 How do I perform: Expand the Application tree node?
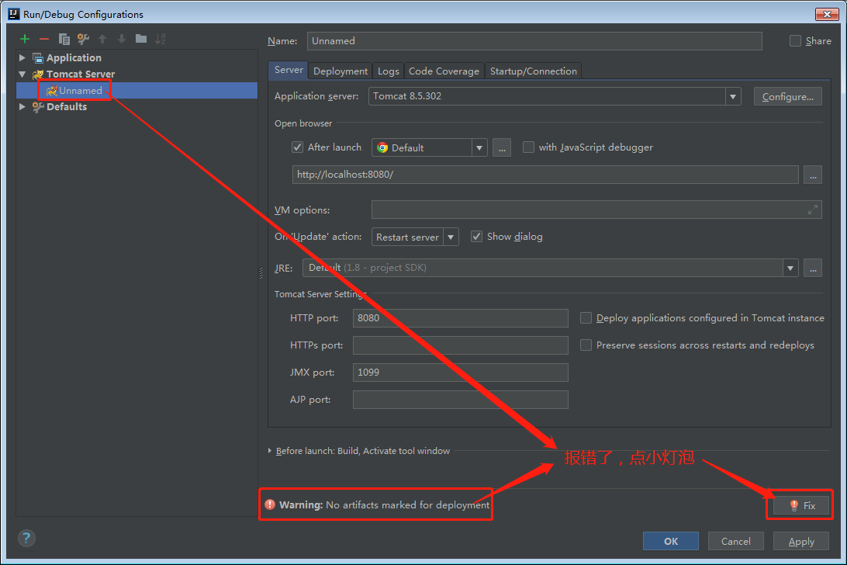tap(22, 57)
